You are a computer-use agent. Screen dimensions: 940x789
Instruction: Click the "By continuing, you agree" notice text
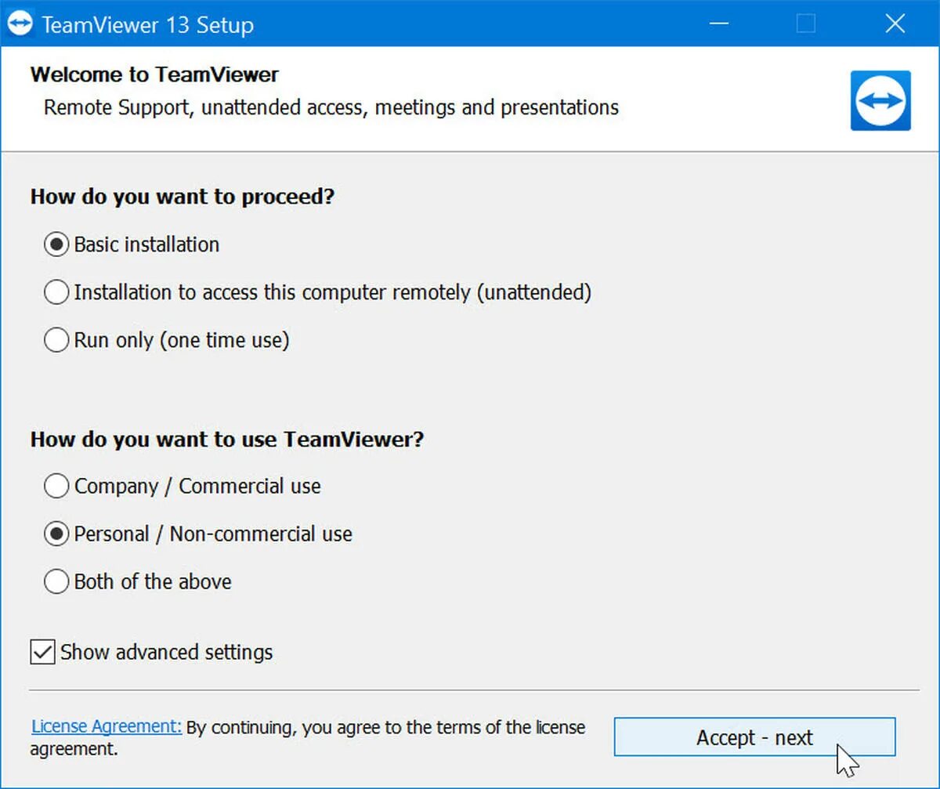(x=385, y=727)
